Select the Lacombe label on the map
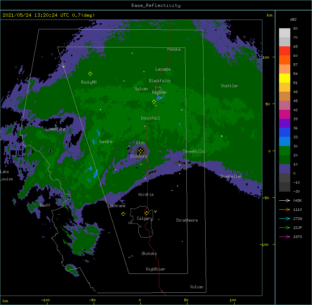 163,69
